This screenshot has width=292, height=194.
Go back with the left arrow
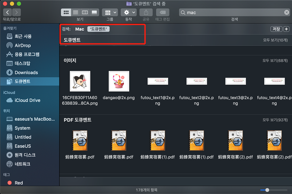[x=8, y=12]
